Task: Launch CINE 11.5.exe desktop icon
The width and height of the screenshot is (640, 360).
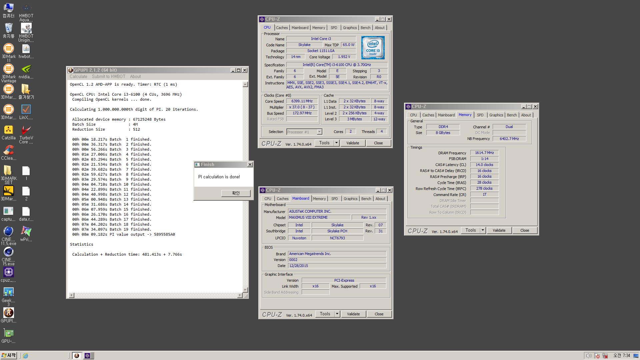Action: 8,236
